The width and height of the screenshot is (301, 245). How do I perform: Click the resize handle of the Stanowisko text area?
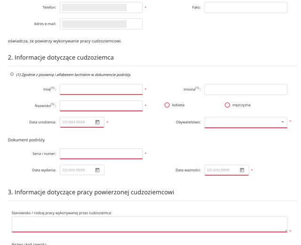point(285,229)
